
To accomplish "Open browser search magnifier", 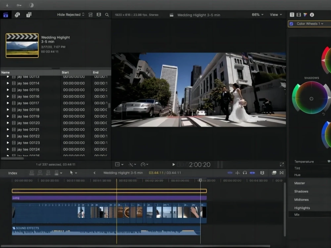I will pos(107,15).
